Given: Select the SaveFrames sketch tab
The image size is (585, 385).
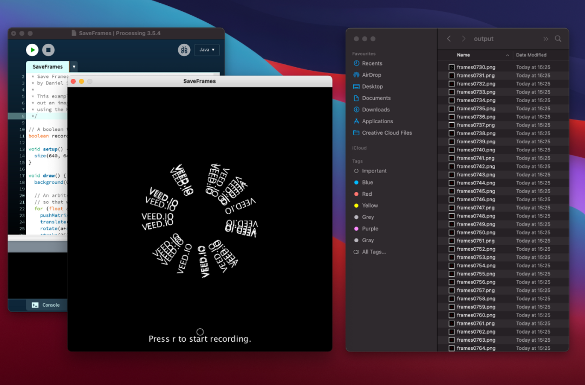Looking at the screenshot, I should point(47,67).
